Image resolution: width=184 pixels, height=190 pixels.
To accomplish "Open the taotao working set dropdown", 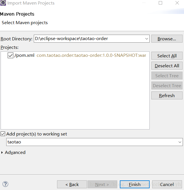I will 180,142.
